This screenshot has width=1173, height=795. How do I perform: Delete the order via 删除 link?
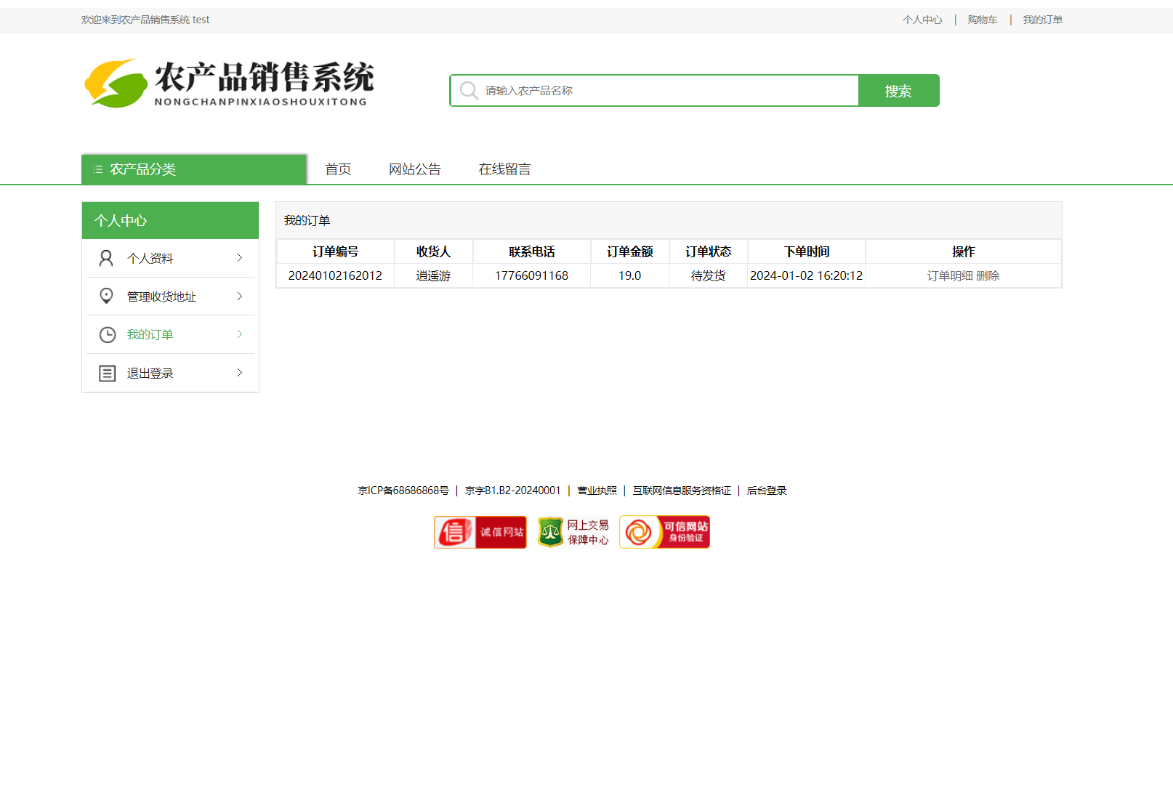990,275
